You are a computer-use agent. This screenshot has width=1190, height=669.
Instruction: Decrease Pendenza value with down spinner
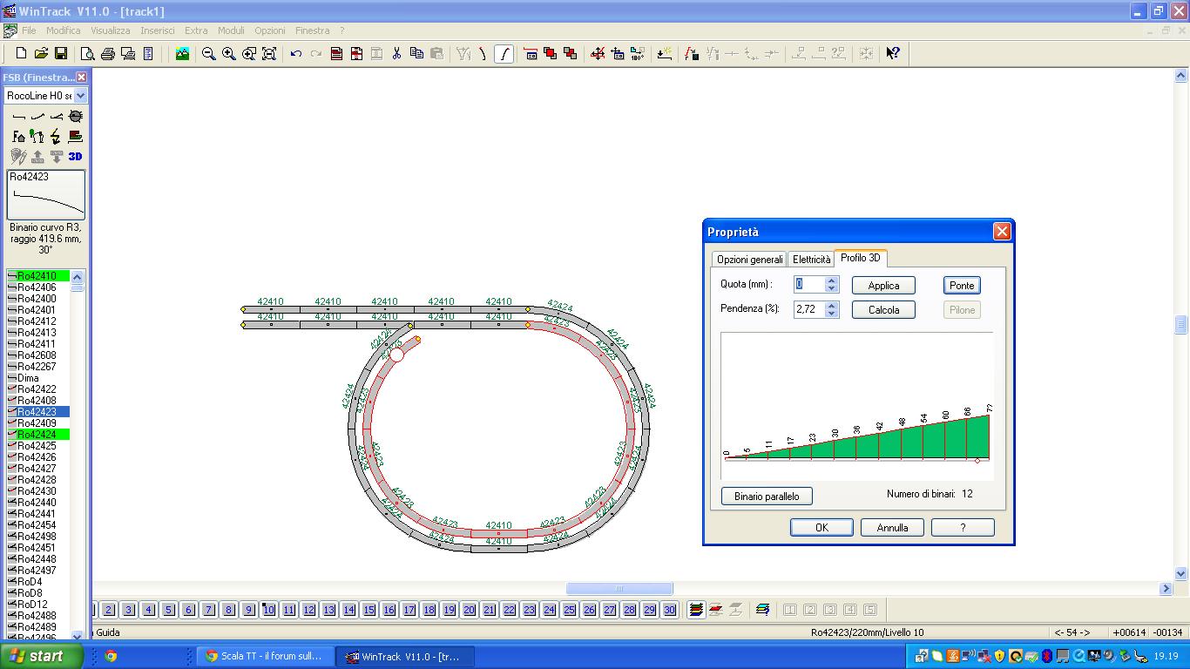click(831, 313)
